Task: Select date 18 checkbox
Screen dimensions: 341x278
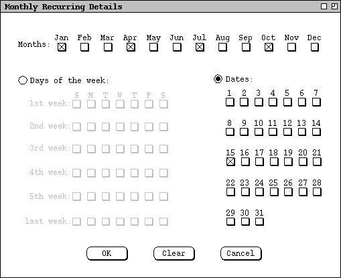Action: click(x=274, y=161)
